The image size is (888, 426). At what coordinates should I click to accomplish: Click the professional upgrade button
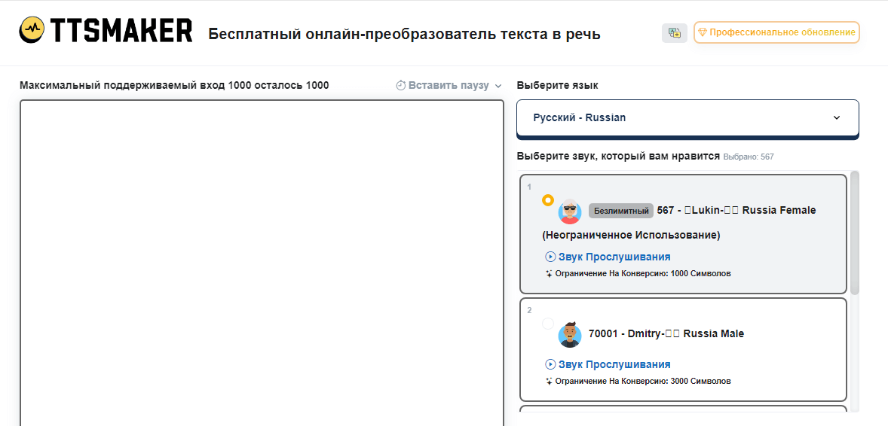pyautogui.click(x=776, y=33)
